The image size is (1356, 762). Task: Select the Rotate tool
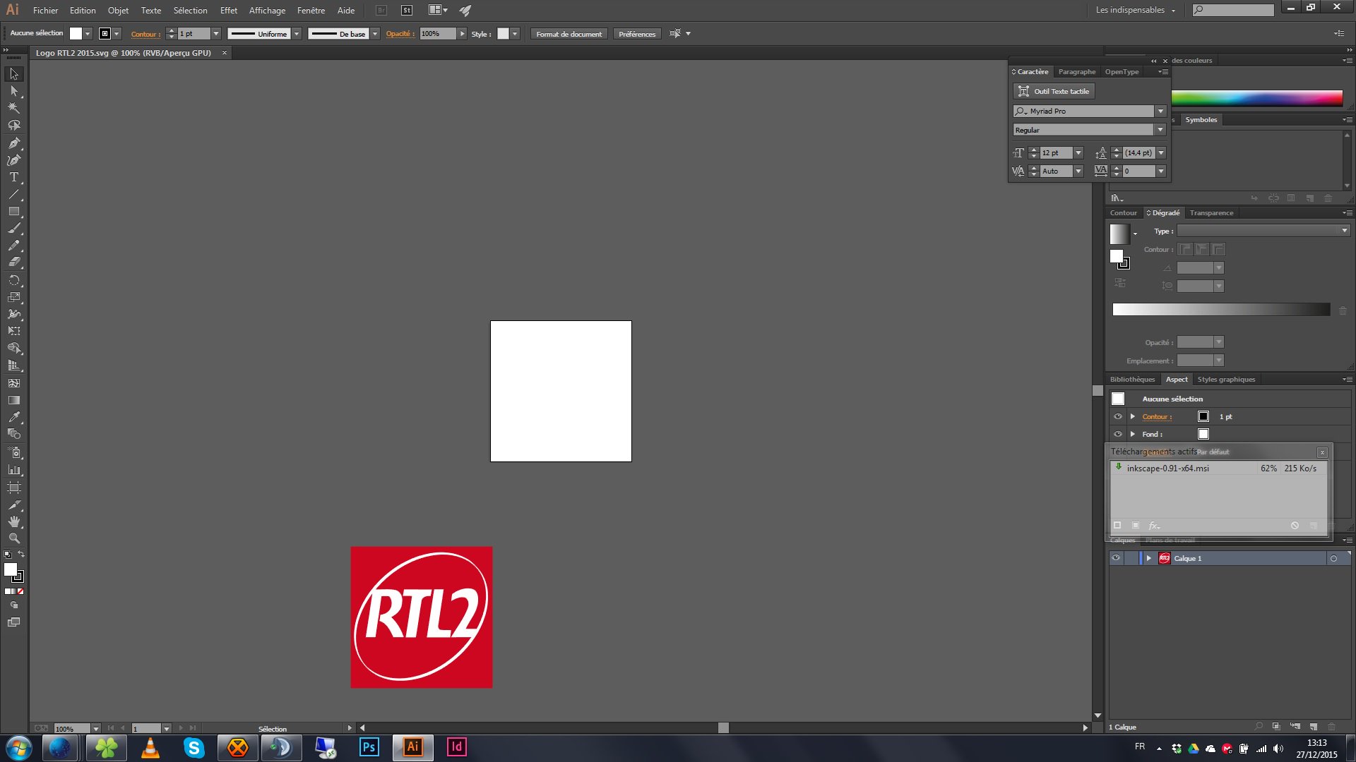point(13,280)
